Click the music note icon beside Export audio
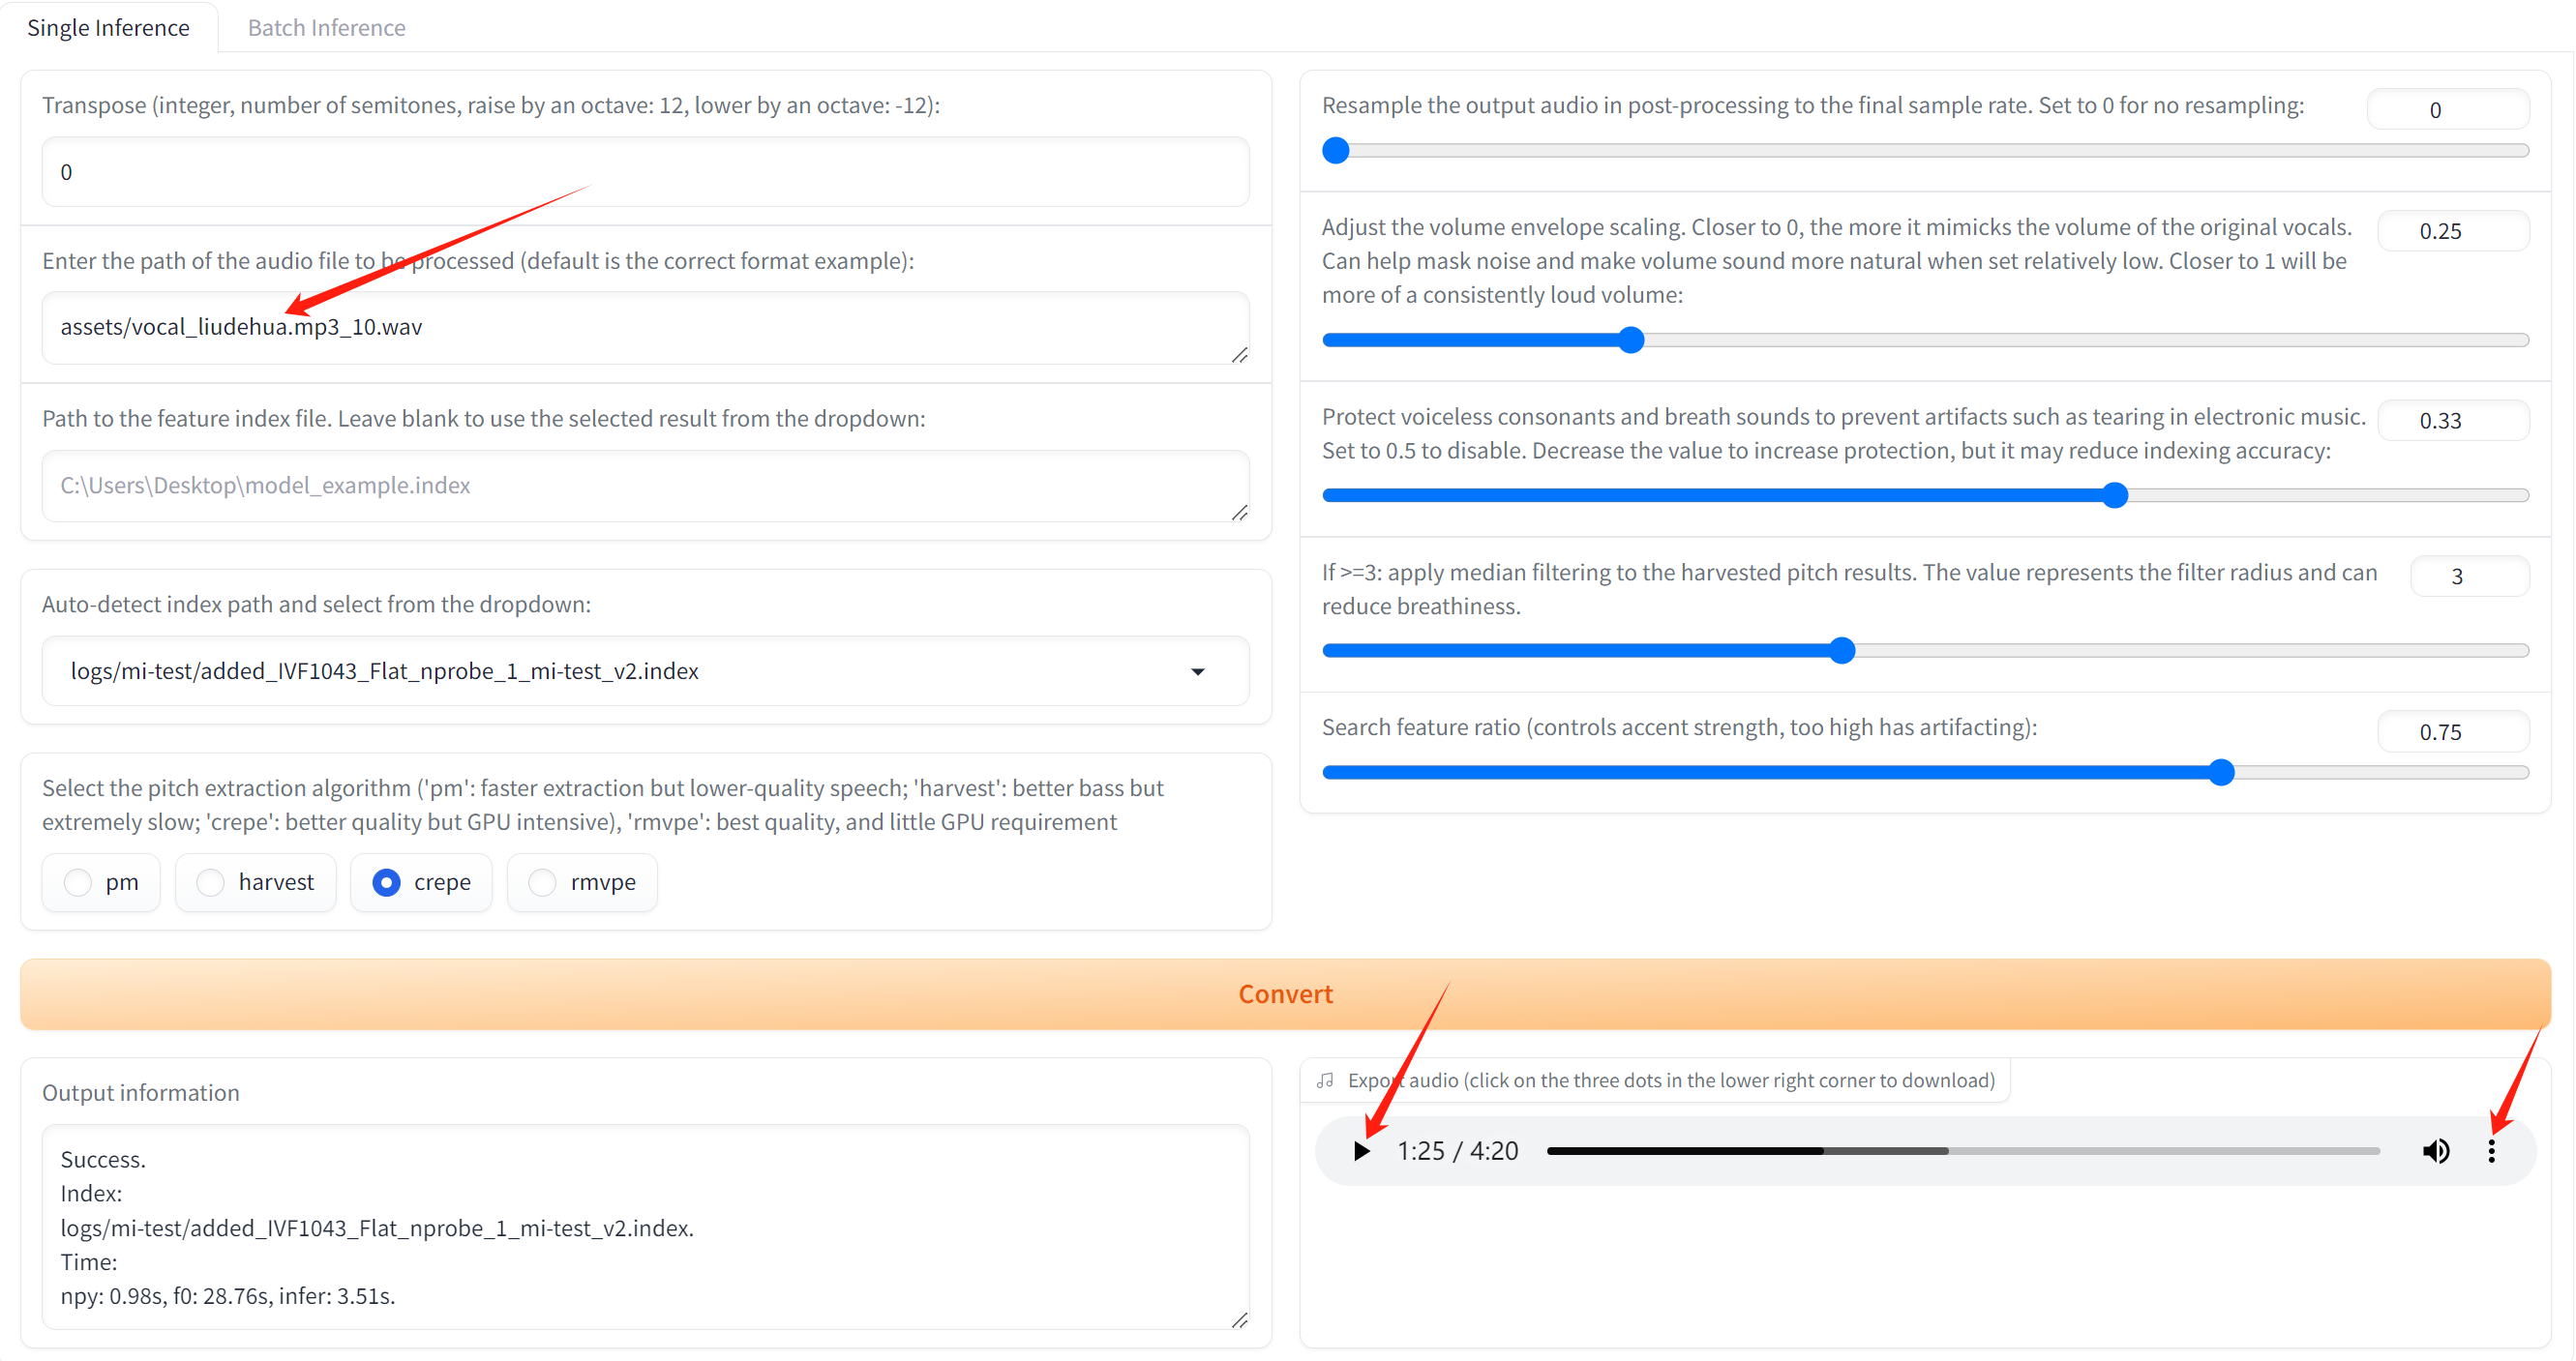This screenshot has width=2576, height=1361. [1326, 1080]
